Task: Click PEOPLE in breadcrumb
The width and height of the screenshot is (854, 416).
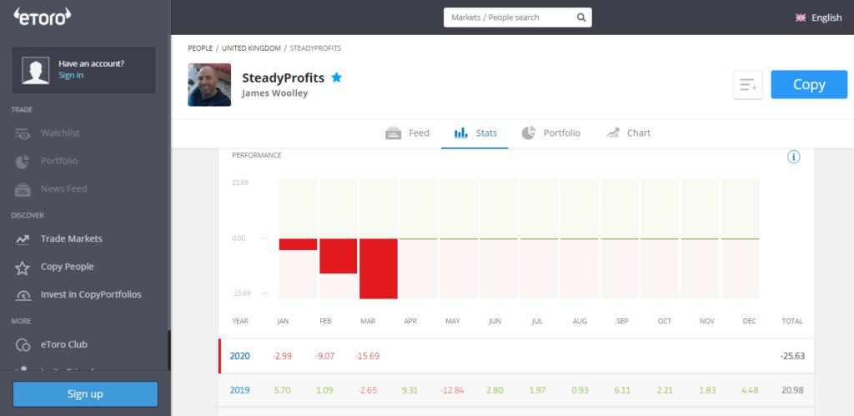Action: pyautogui.click(x=200, y=48)
